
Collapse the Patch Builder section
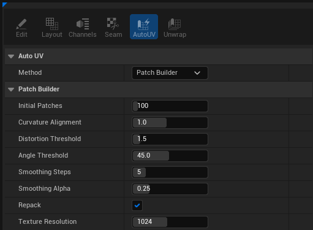(11, 90)
